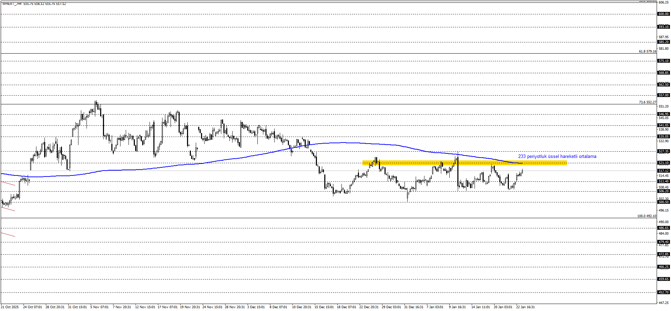Click the 500.50 price level tag
Viewport: 671px width, 311px height.
[x=663, y=202]
